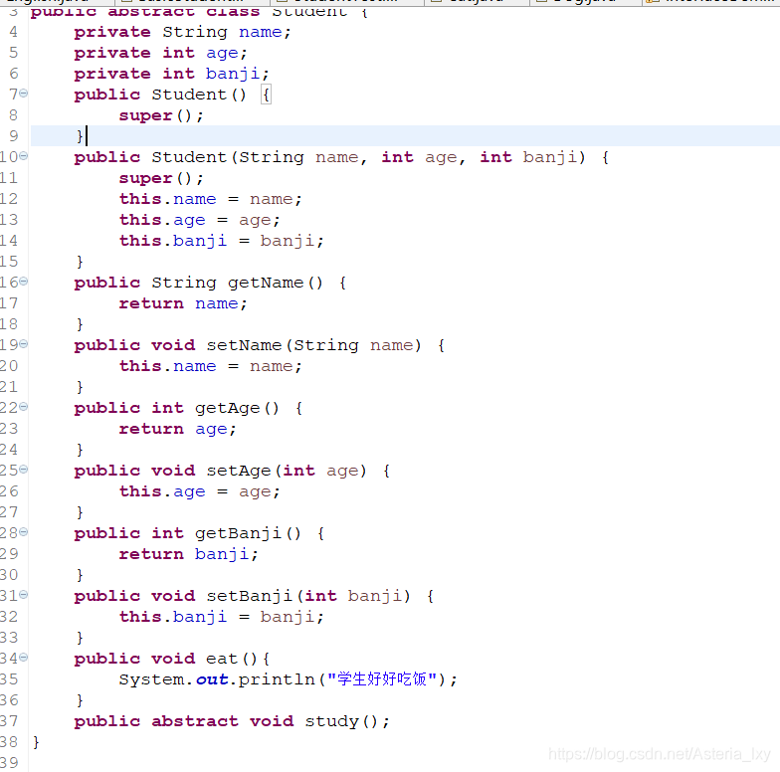Image resolution: width=780 pixels, height=772 pixels.
Task: Click the 'study' abstract method name
Action: (x=331, y=722)
